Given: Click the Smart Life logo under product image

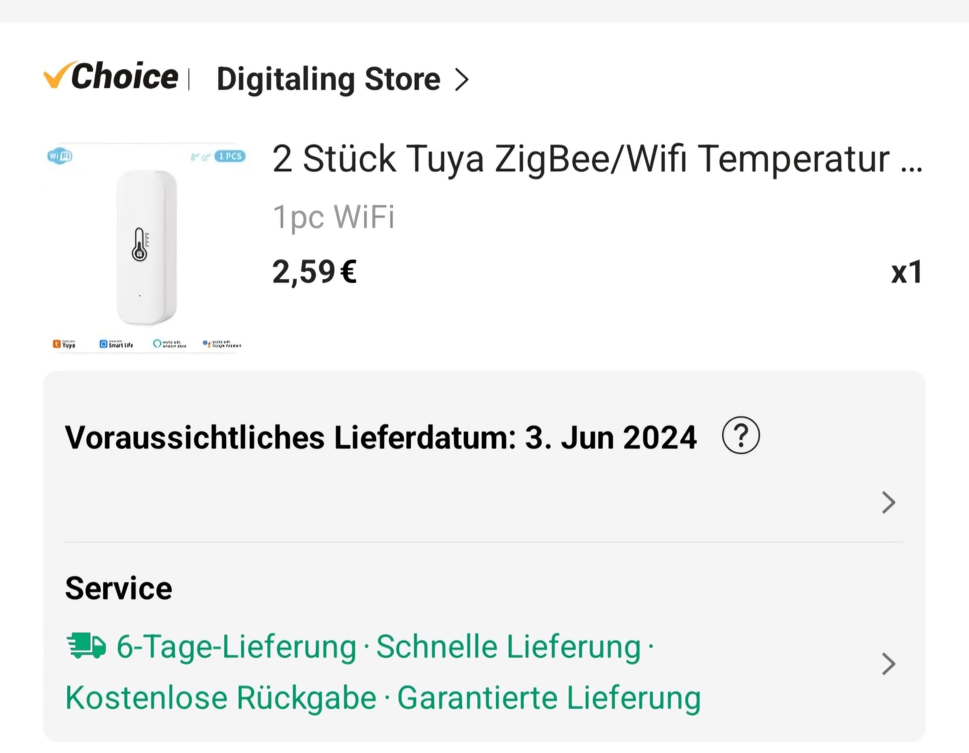Looking at the screenshot, I should [116, 344].
